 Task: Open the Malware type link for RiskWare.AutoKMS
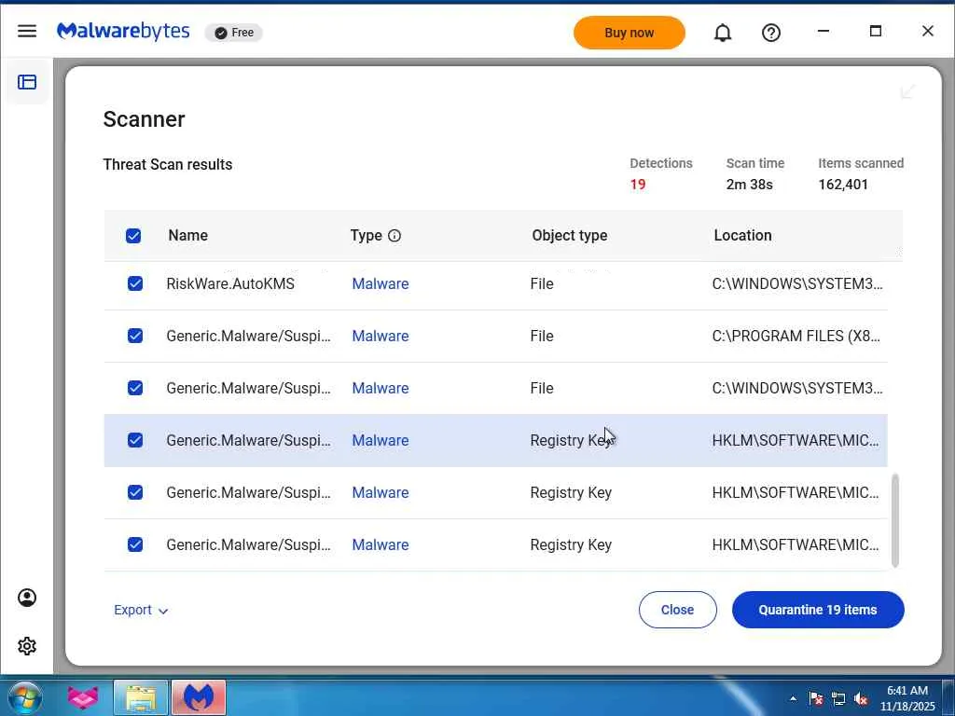tap(381, 283)
